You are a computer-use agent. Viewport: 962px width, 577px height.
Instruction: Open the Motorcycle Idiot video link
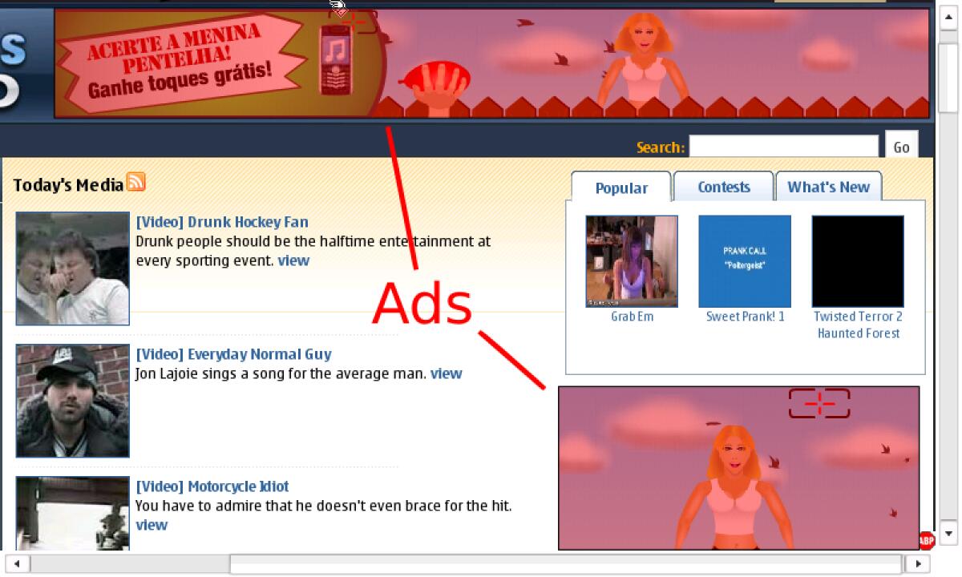[x=212, y=486]
